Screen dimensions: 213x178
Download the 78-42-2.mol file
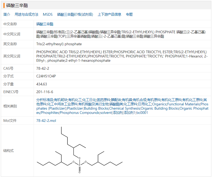click(x=46, y=121)
